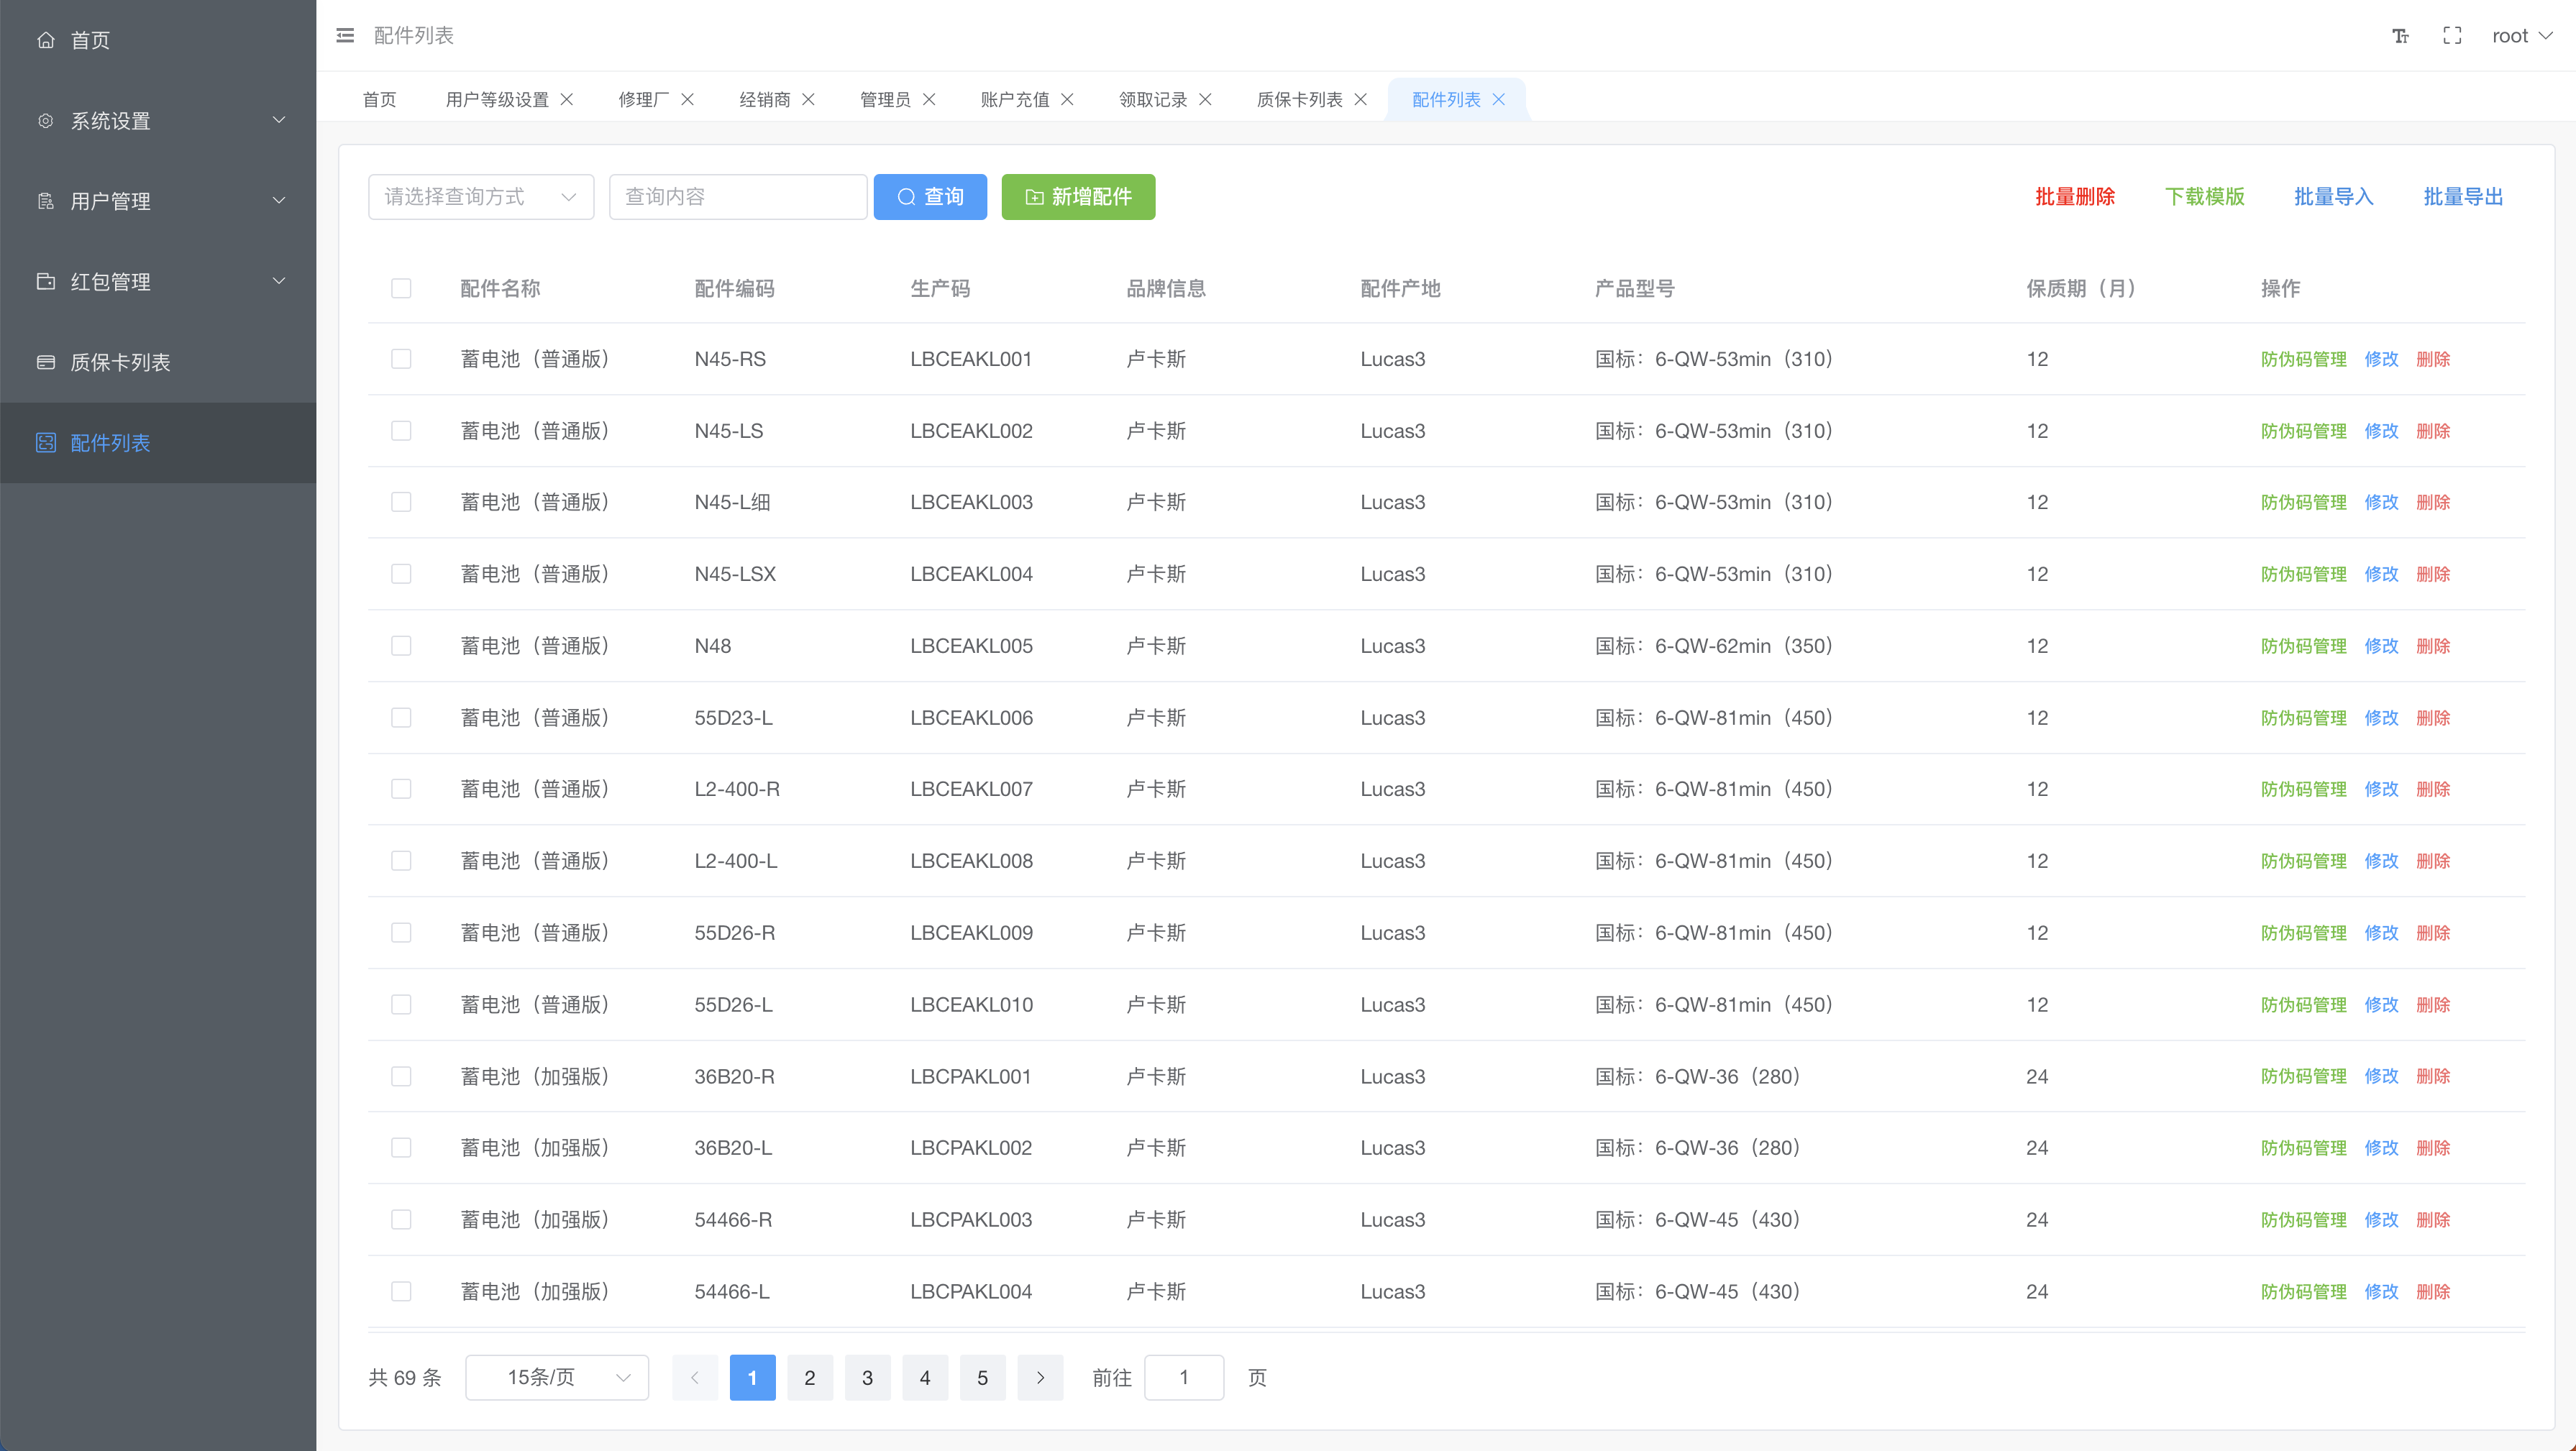
Task: Open the font size adjustment icon
Action: [2400, 36]
